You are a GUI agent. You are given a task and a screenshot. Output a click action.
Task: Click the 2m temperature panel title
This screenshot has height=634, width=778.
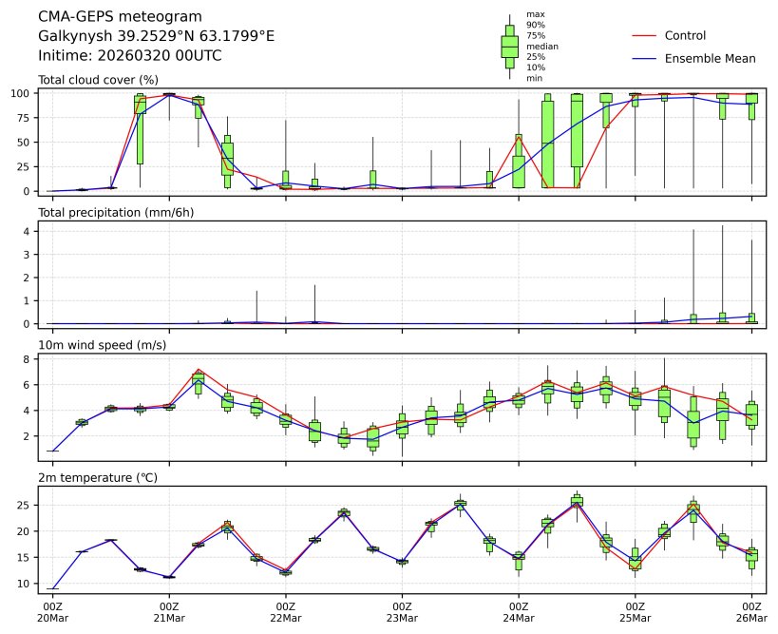click(97, 477)
